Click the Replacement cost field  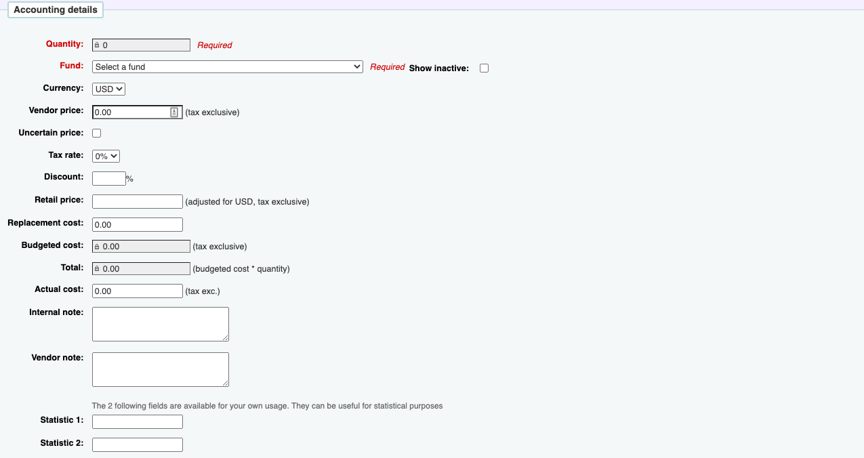tap(138, 224)
